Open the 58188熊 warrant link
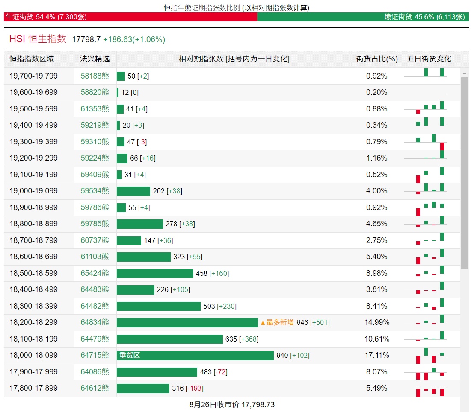471x412 pixels. 95,76
